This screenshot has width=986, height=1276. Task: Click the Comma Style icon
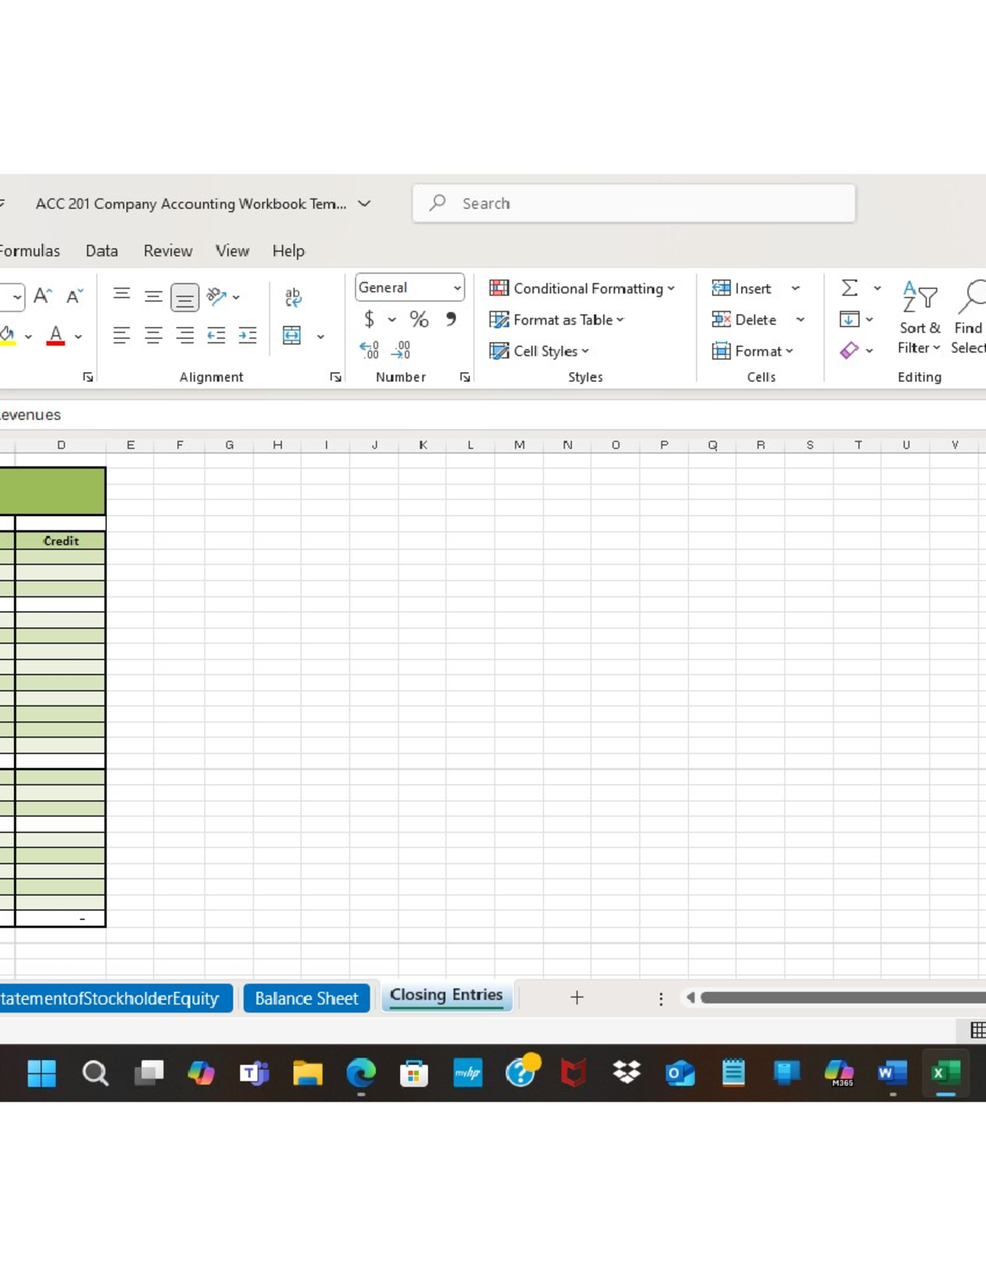click(x=450, y=320)
